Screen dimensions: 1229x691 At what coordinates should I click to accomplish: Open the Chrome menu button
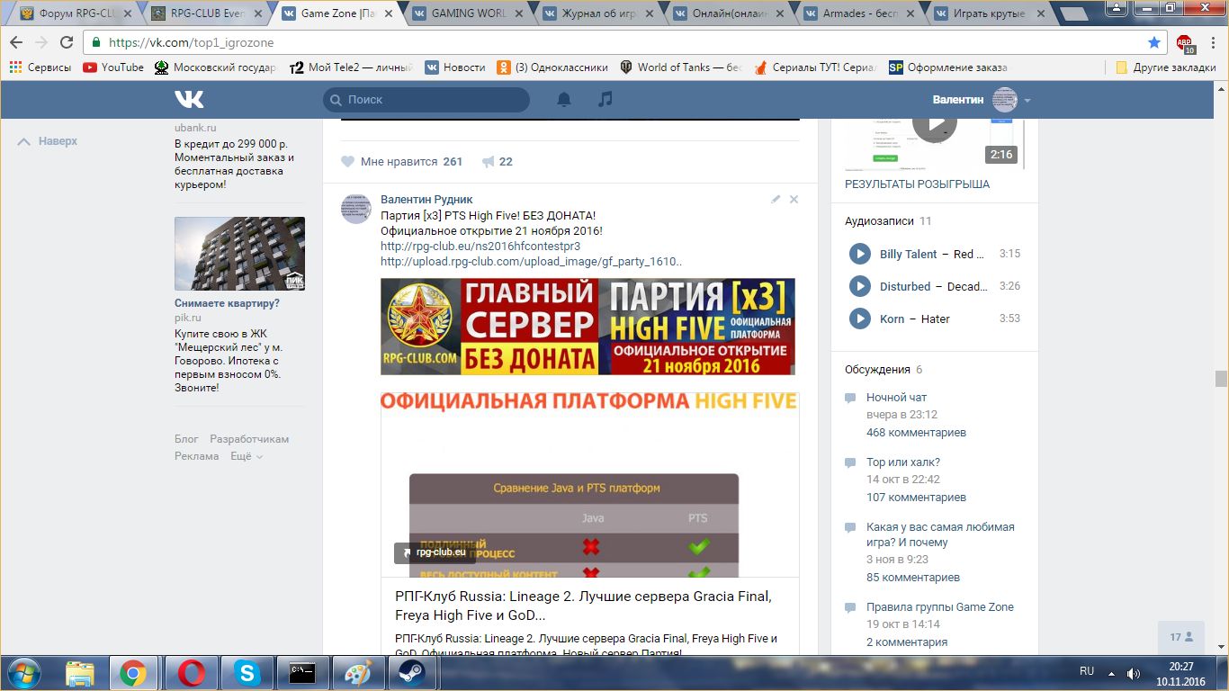[x=1211, y=42]
